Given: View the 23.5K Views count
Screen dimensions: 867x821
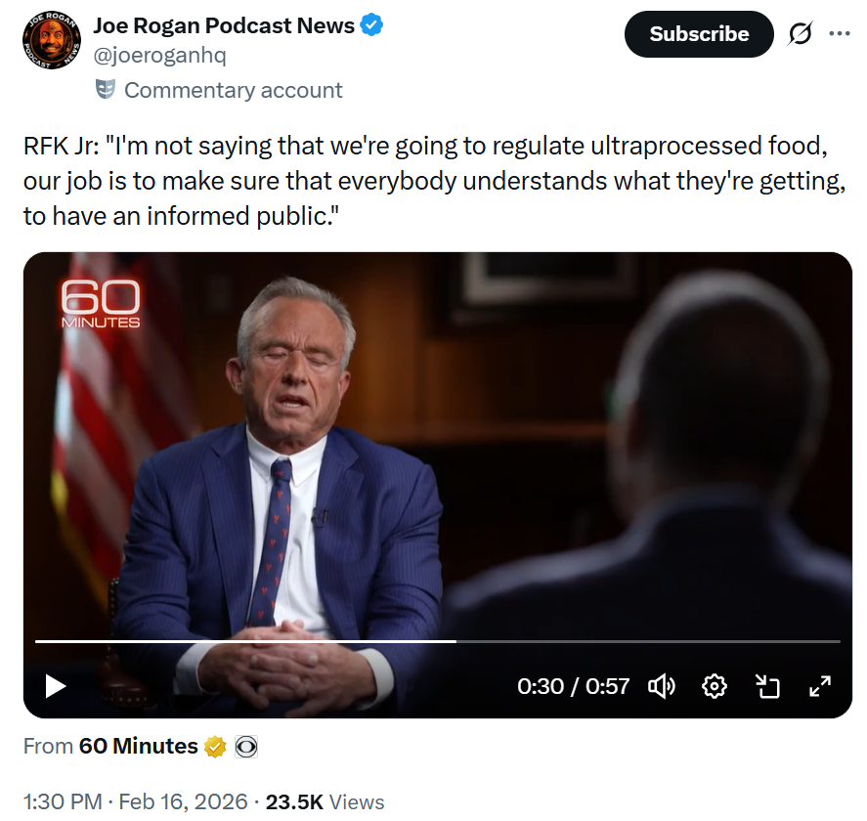Looking at the screenshot, I should 325,801.
